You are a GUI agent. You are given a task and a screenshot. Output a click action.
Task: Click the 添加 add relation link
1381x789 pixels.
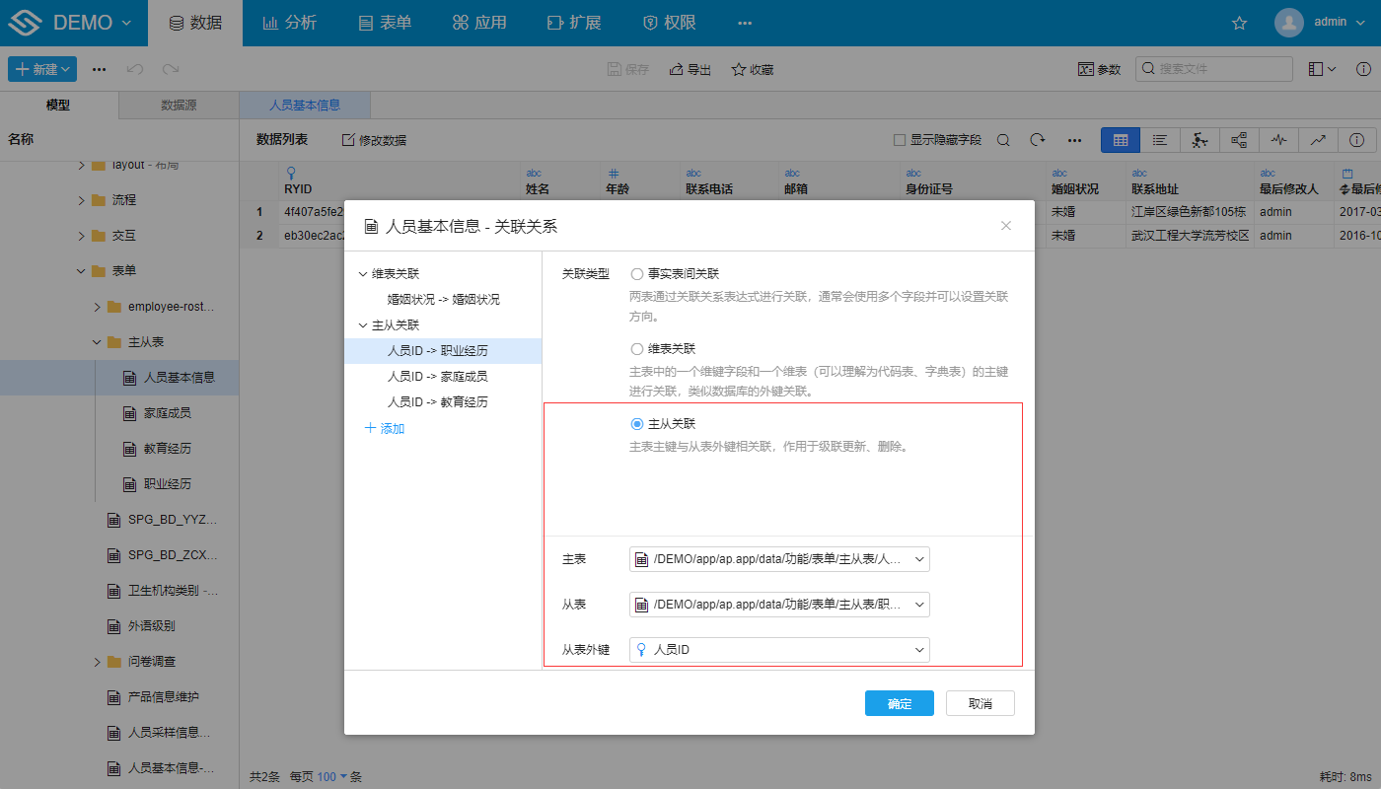tap(385, 428)
